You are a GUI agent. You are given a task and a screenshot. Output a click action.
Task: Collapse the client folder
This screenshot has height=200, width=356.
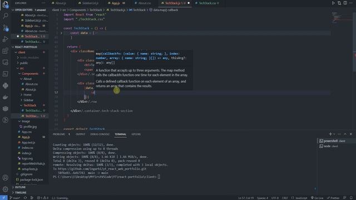(22, 52)
